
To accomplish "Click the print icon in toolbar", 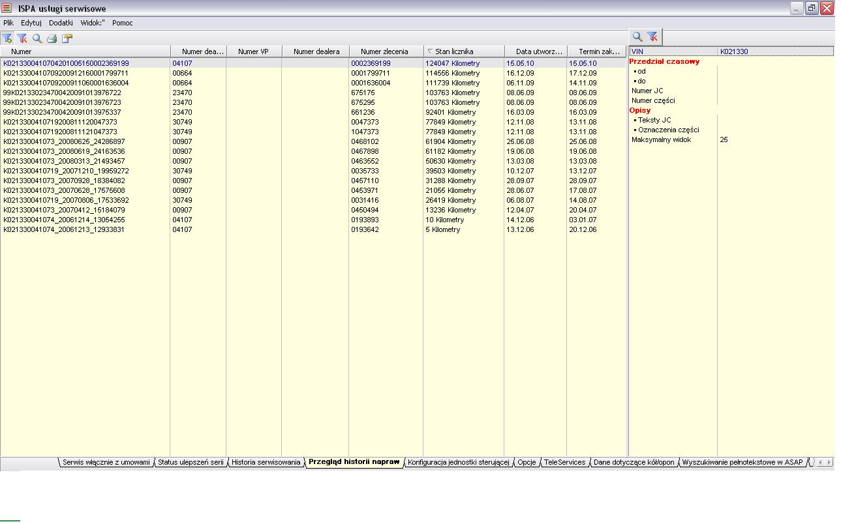I will [x=52, y=38].
